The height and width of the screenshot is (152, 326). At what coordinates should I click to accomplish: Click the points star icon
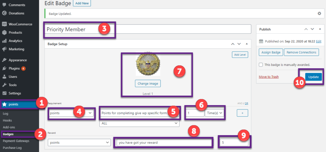[4, 104]
